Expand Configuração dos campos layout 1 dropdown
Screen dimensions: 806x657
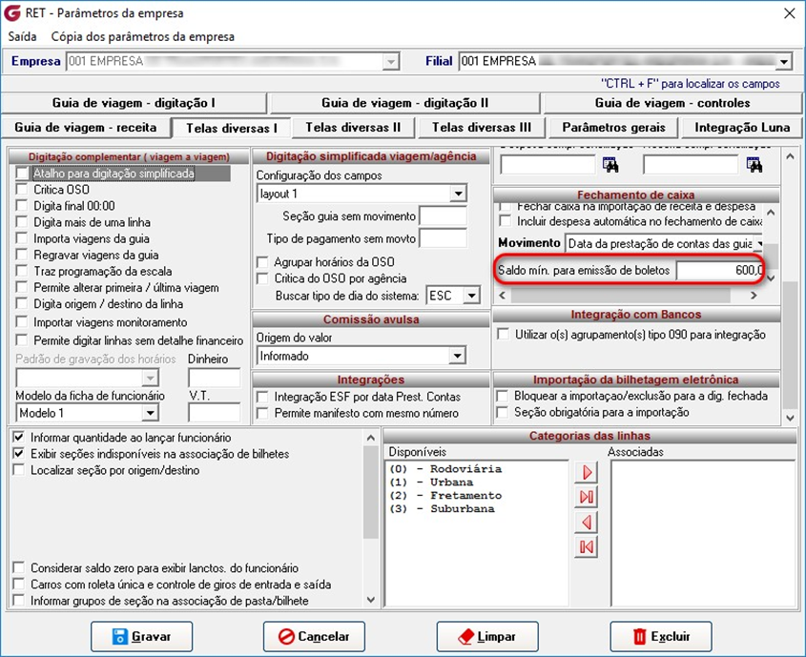pos(458,195)
